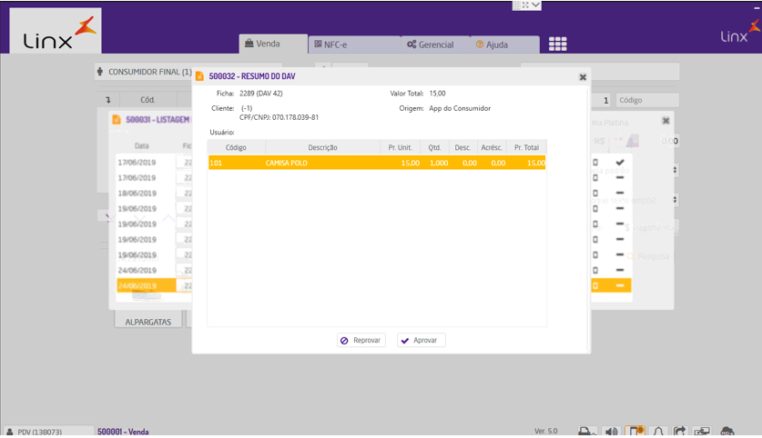Toggle the dash mark on second listing row
The height and width of the screenshot is (438, 762).
coord(620,177)
